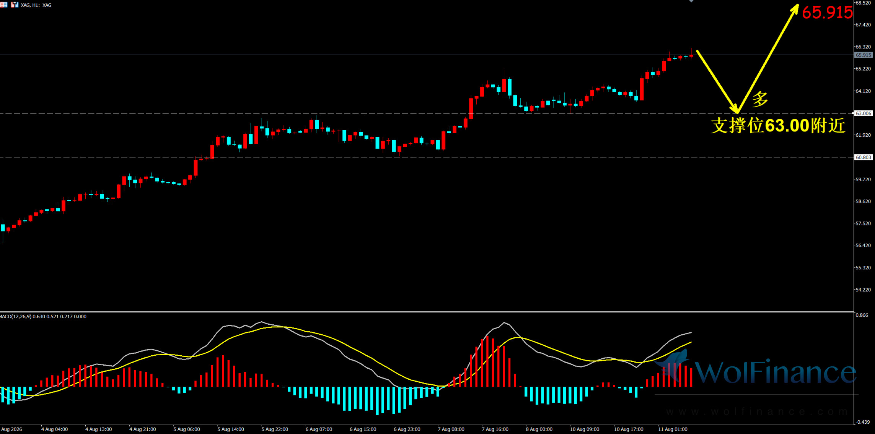Click the '6 Aug 15:00' time label

pyautogui.click(x=363, y=429)
